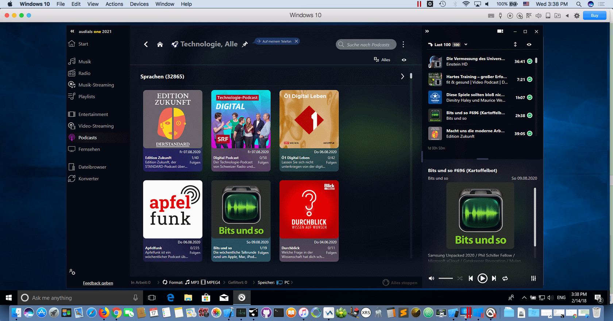Pin the Technologie, Alle view

pos(245,44)
